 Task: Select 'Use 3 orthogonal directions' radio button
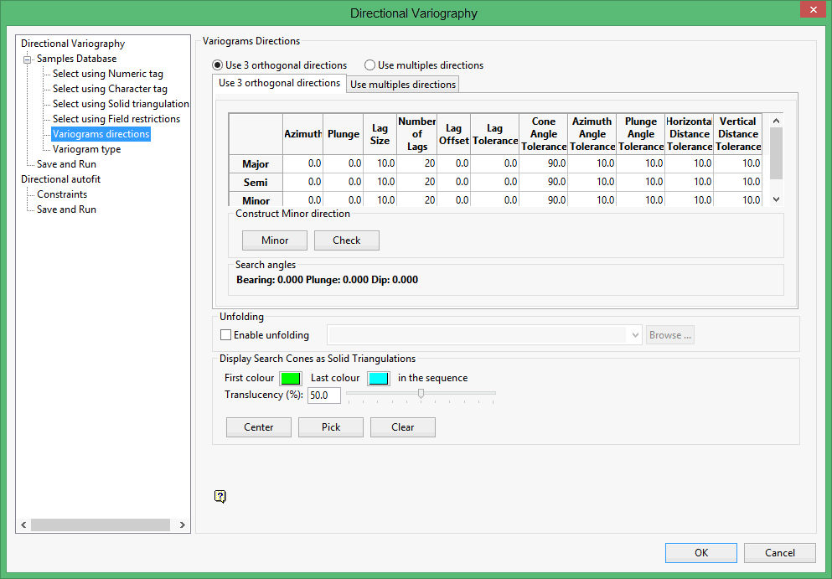click(218, 65)
